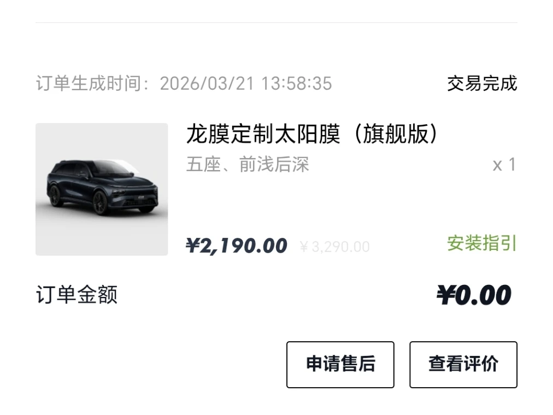
Task: Click the order date 2026/03/21
Action: [x=207, y=84]
